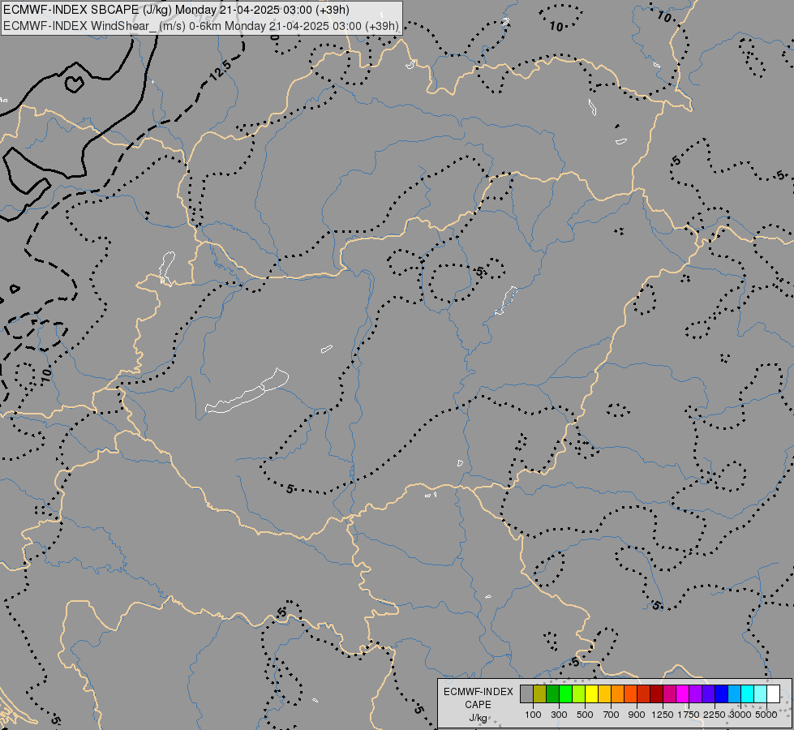Click the '1750' legend tick value
794x730 pixels.
pos(689,715)
